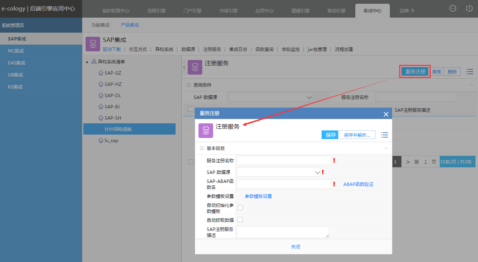This screenshot has width=478, height=262.
Task: Click the purple 注册服务 icon in the dialog
Action: click(x=206, y=130)
